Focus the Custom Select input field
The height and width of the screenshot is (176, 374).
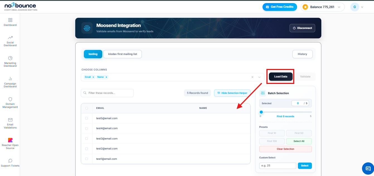(x=278, y=166)
